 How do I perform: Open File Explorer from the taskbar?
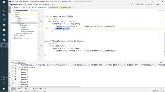[4, 25]
